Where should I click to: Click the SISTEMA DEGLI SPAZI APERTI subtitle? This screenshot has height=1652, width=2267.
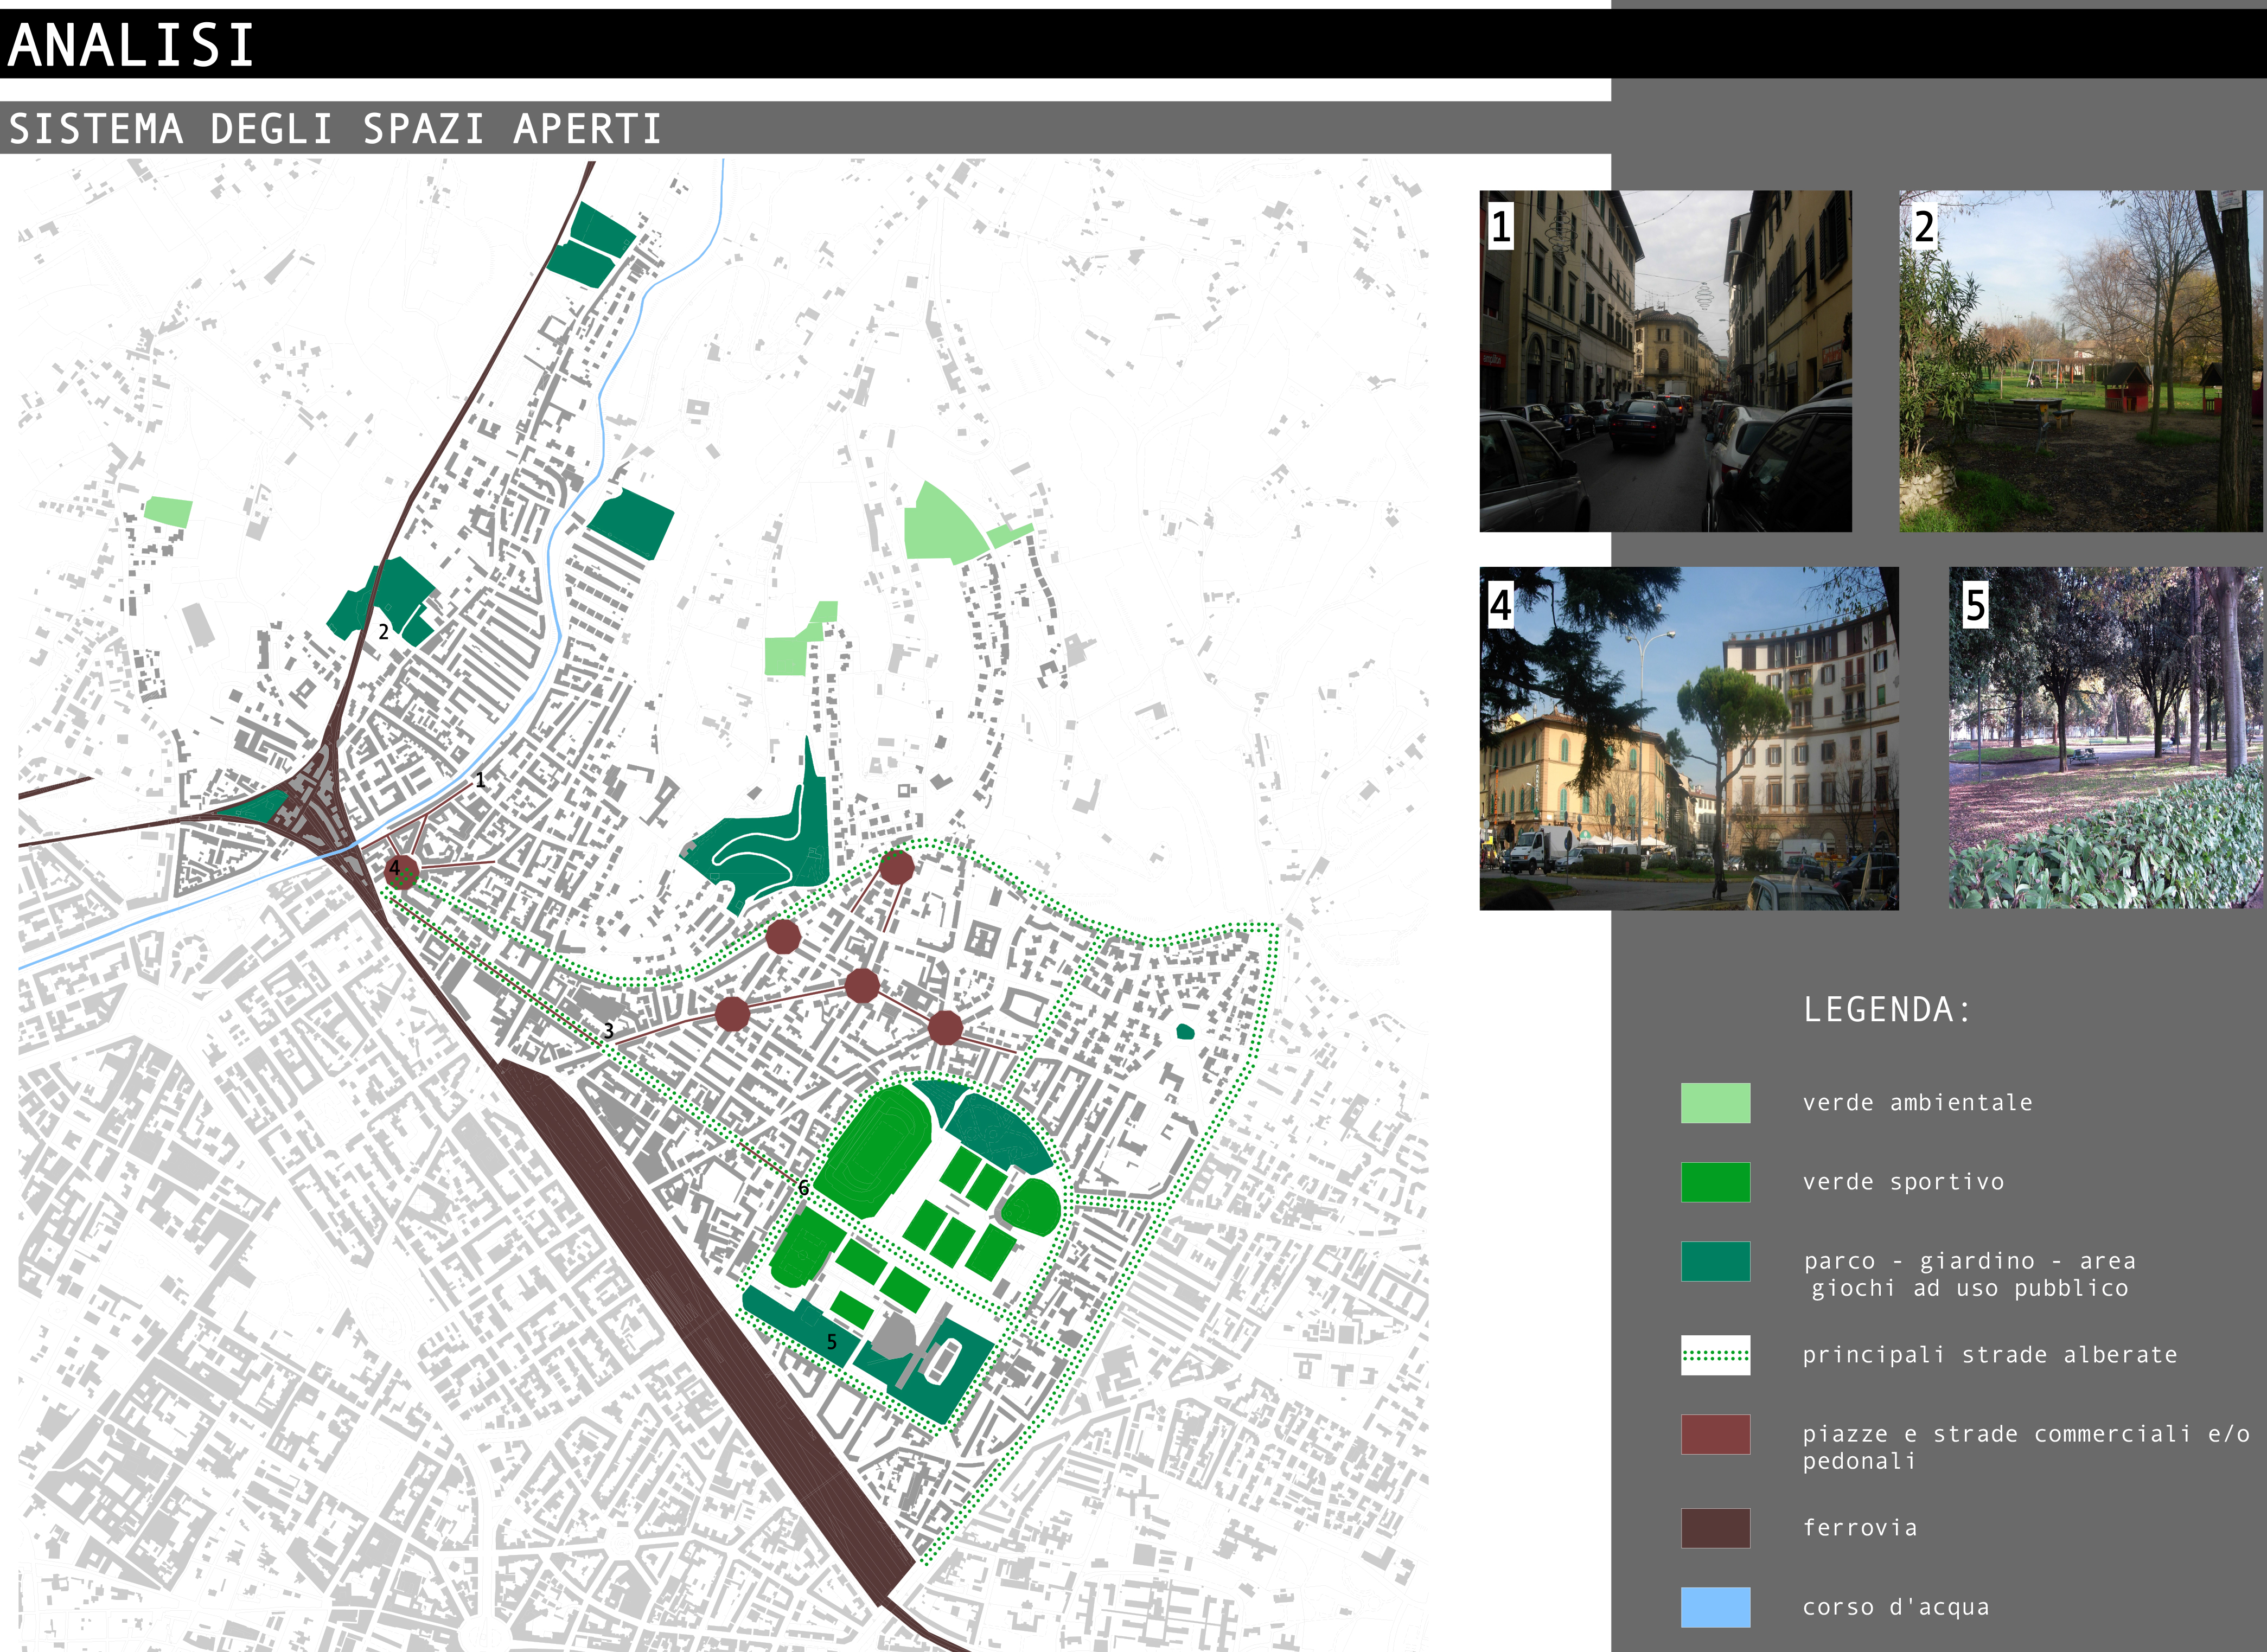[335, 129]
